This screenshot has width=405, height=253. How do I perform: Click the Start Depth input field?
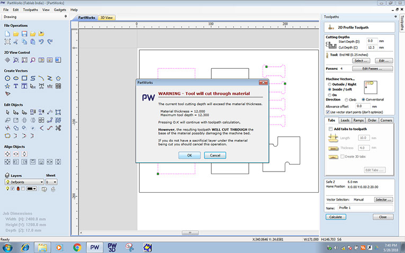pos(372,41)
